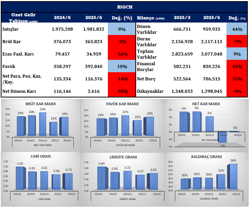The width and height of the screenshot is (249, 207).
Task: Click the LİKİDİTE ORANI chart title
Action: coord(123,157)
